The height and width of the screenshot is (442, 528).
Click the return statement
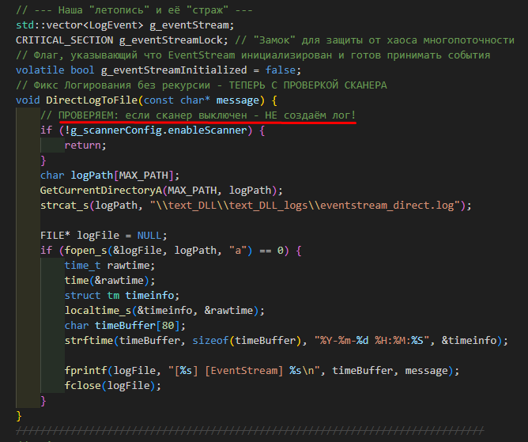click(x=85, y=145)
